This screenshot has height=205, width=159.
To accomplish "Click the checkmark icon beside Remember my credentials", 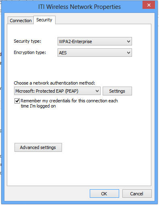I will (x=17, y=101).
